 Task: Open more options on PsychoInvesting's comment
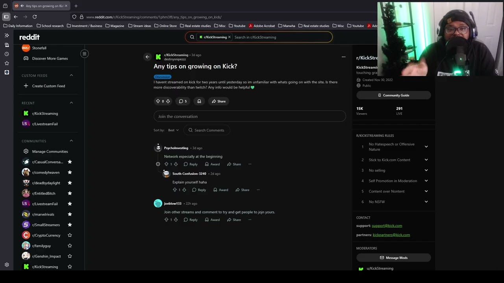(250, 164)
